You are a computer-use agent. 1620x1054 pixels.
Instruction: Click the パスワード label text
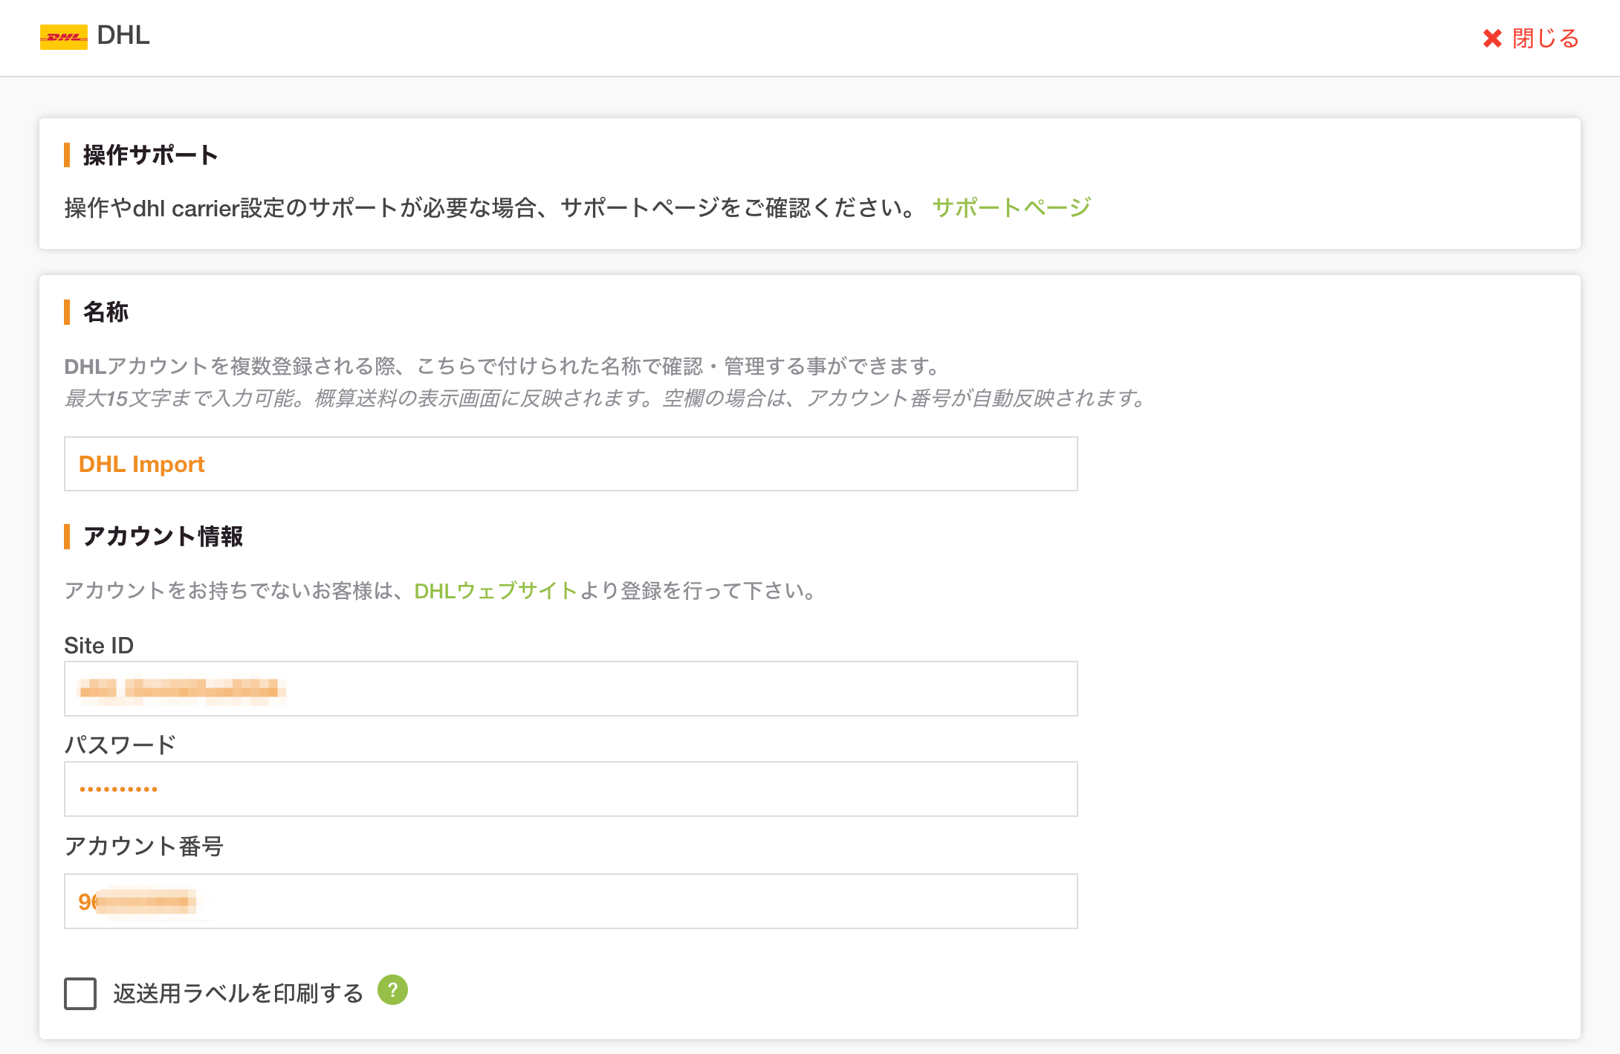pos(120,745)
